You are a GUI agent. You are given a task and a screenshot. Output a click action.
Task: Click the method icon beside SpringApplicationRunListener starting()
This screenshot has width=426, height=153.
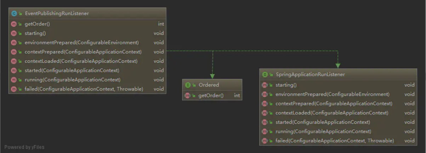click(265, 85)
